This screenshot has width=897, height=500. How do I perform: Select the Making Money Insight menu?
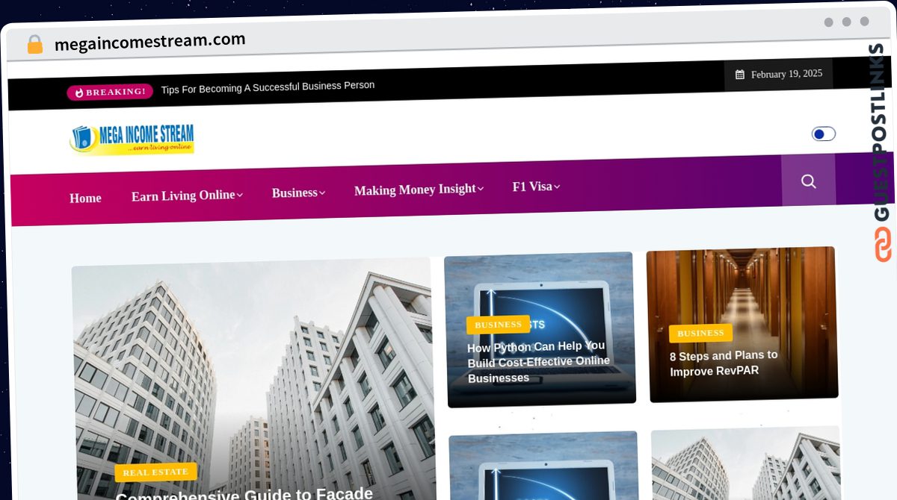[415, 190]
